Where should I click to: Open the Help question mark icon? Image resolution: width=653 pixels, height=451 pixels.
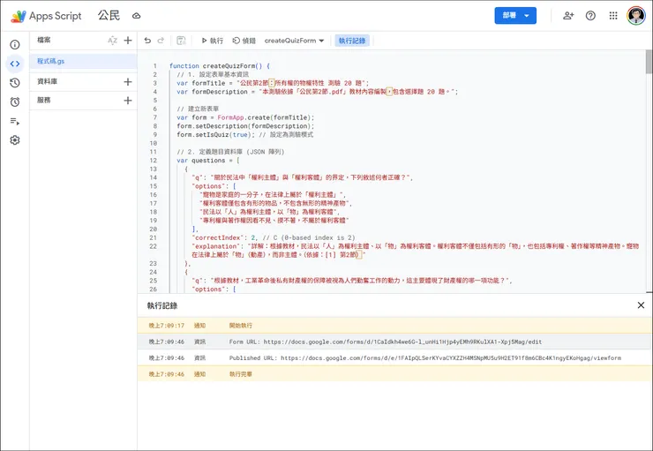click(x=590, y=16)
